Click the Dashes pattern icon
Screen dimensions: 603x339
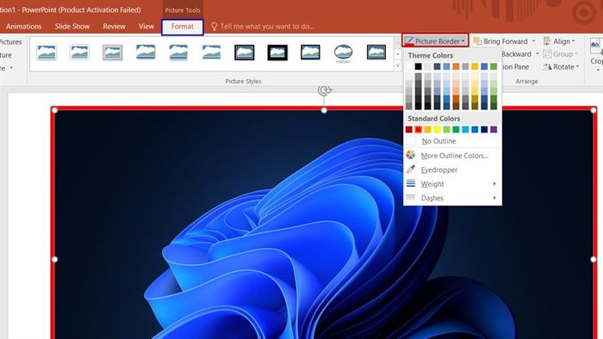(x=411, y=197)
